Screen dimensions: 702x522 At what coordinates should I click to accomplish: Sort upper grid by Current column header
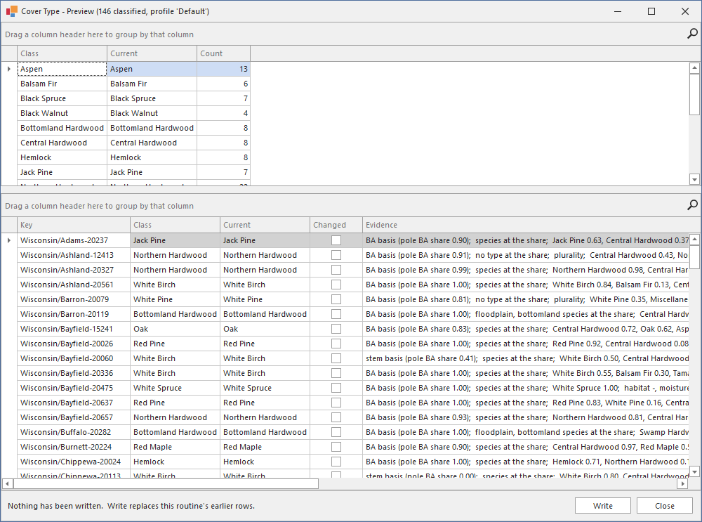tap(152, 53)
